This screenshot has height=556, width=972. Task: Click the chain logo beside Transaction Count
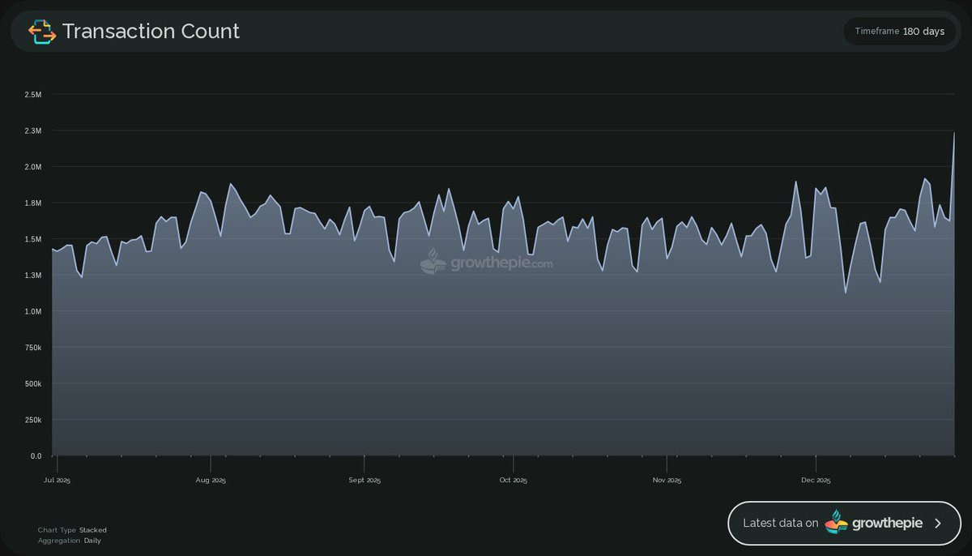pos(42,32)
